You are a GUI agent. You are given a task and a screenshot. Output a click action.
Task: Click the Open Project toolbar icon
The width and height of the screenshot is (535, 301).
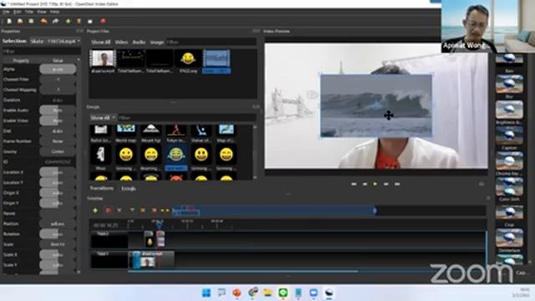(x=20, y=21)
